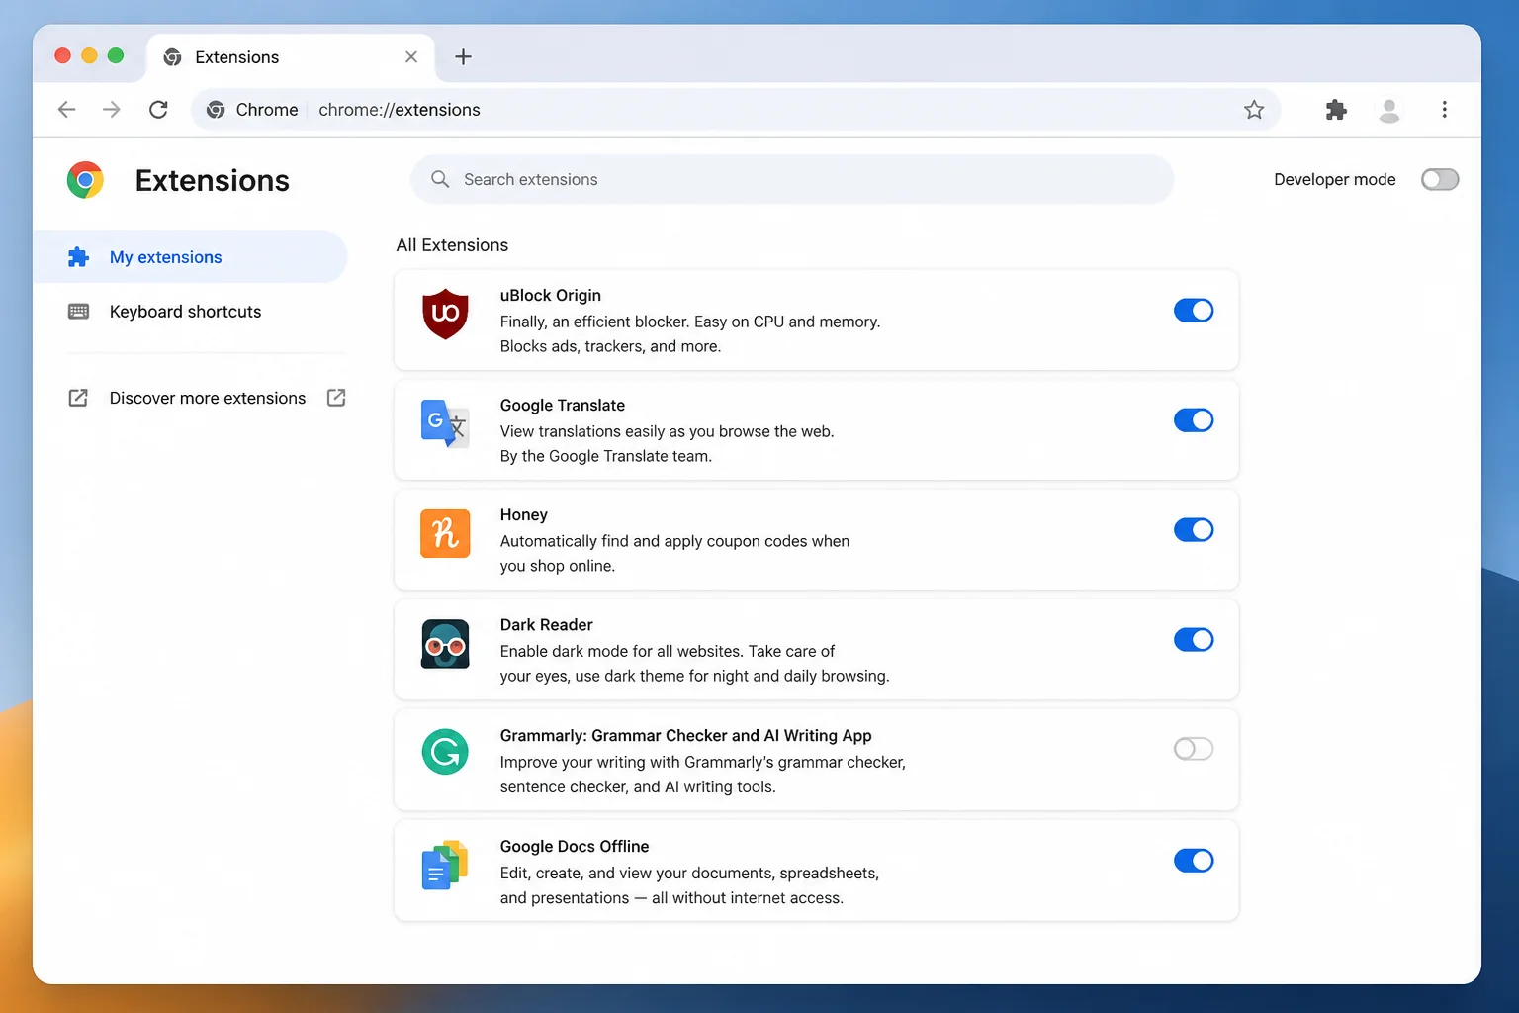Open a new tab with plus button
Viewport: 1519px width, 1013px height.
[463, 57]
